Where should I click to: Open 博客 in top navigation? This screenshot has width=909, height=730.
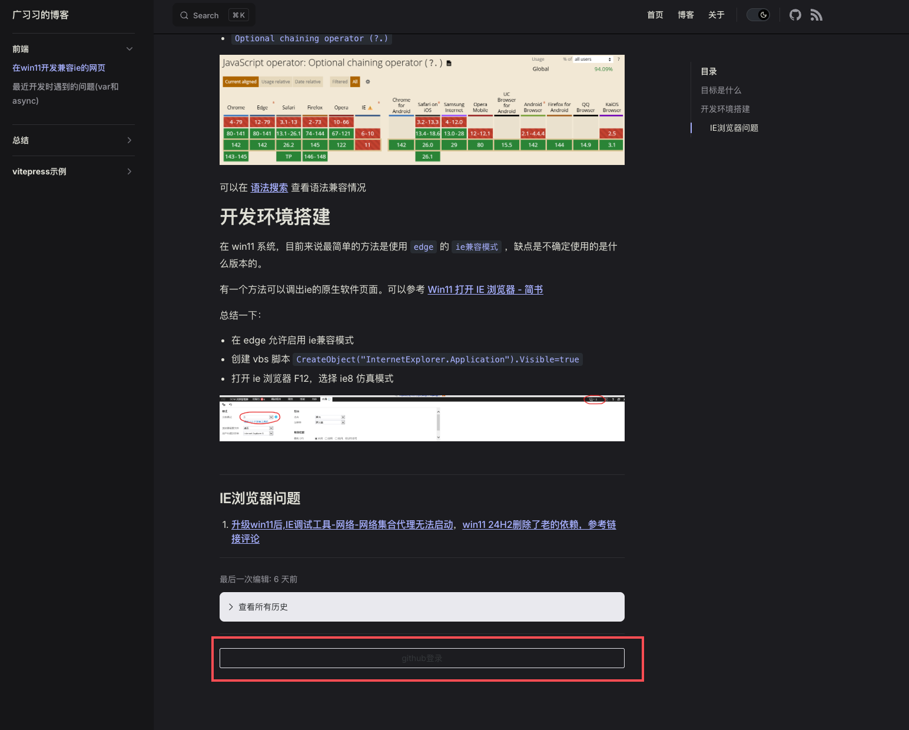[x=685, y=15]
